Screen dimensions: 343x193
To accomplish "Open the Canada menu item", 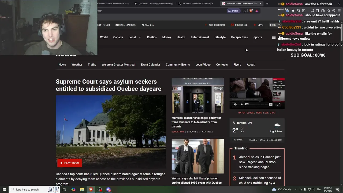I will click(x=118, y=37).
